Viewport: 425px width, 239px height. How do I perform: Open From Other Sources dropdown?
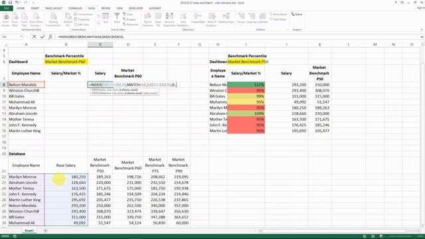pyautogui.click(x=36, y=20)
